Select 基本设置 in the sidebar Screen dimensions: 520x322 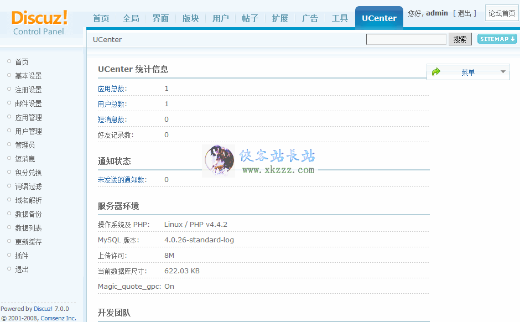[x=28, y=76]
